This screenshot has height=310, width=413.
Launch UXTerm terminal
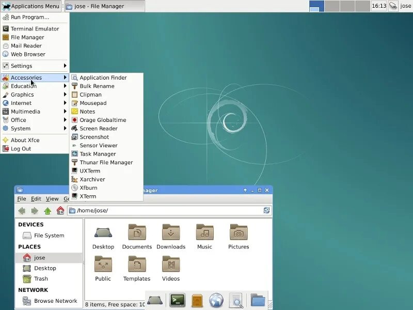tap(106, 171)
